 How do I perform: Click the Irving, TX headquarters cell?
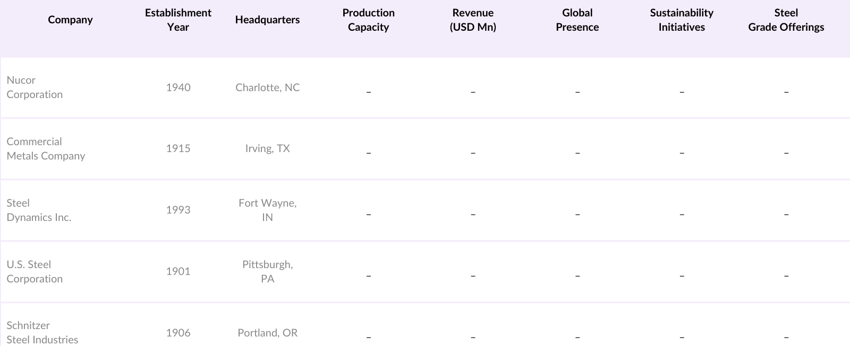click(x=267, y=149)
